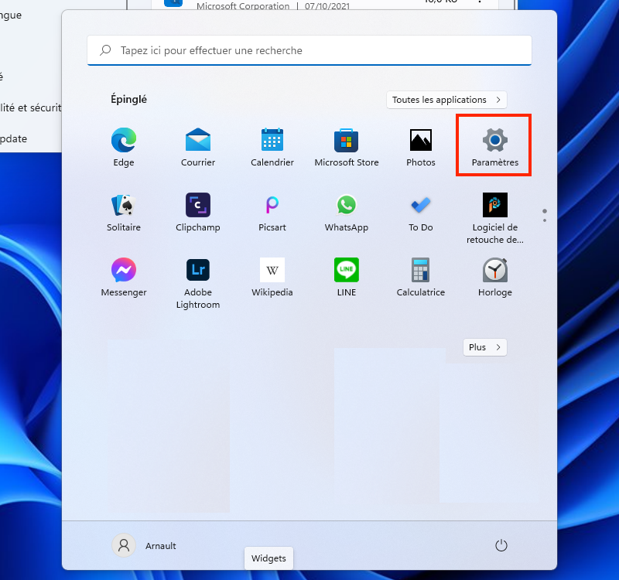
Task: Open the Edge browser app
Action: [x=124, y=147]
